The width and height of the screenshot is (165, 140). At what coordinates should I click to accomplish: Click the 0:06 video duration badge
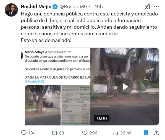[x=102, y=118]
